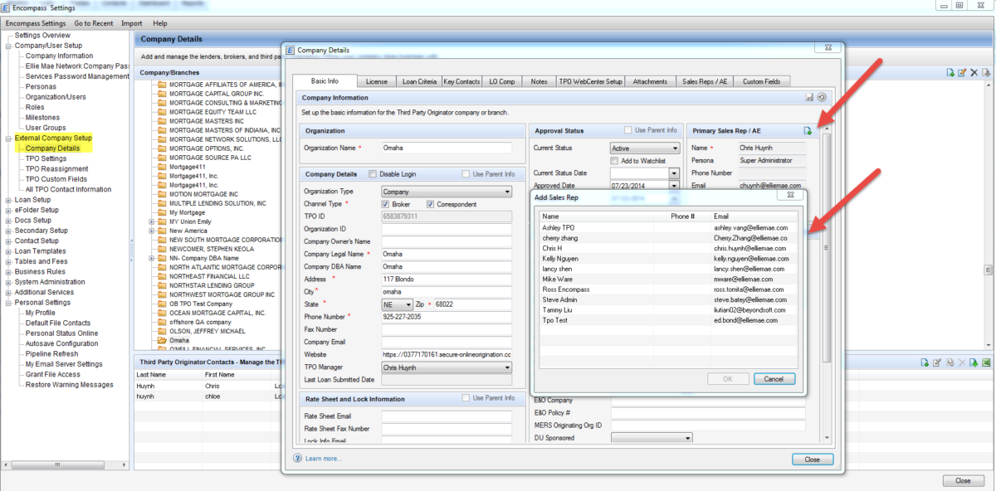Enable the Disable Login checkbox
This screenshot has height=491, width=996.
[x=373, y=174]
